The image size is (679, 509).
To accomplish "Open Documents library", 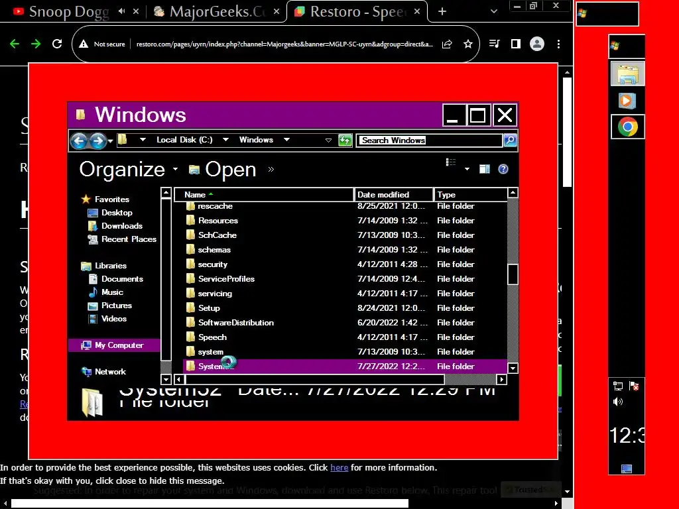I will 122,279.
